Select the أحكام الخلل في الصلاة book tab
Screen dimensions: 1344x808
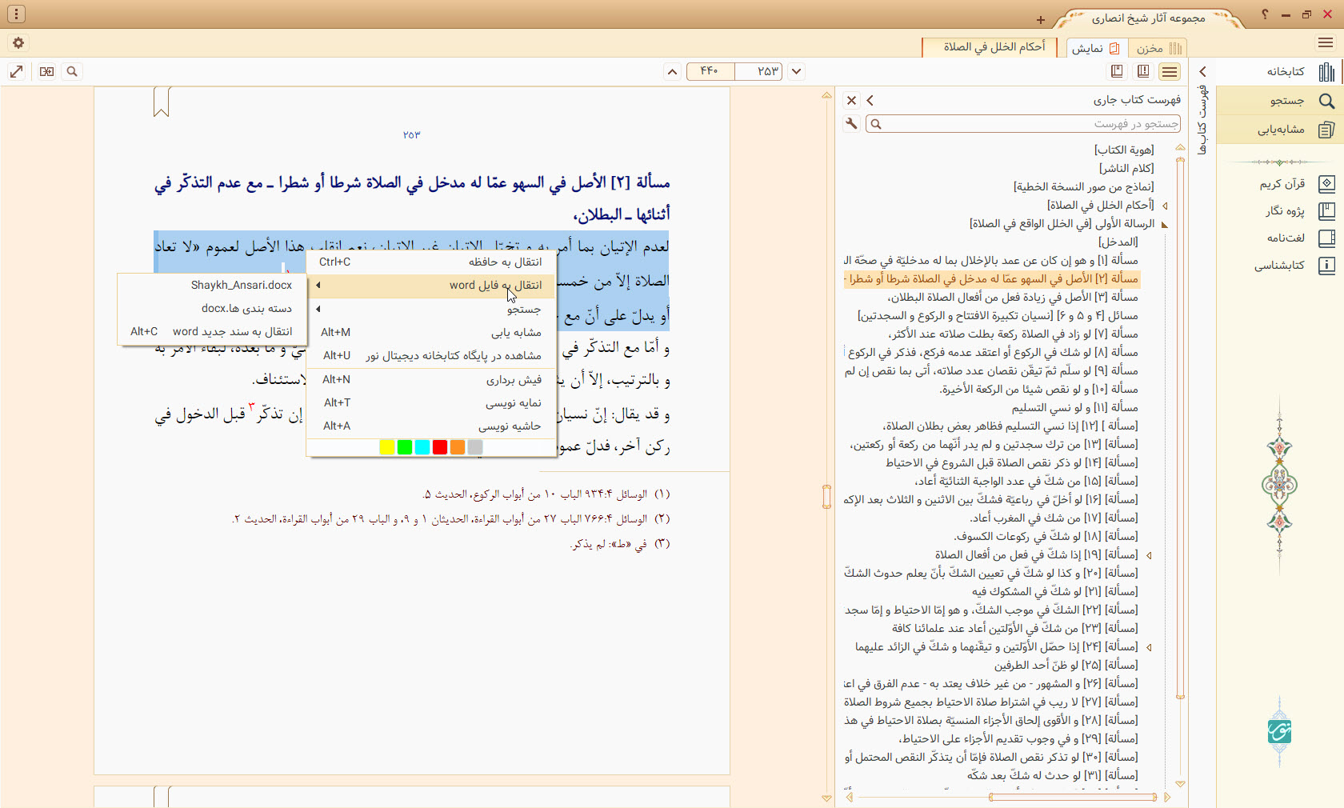[990, 47]
